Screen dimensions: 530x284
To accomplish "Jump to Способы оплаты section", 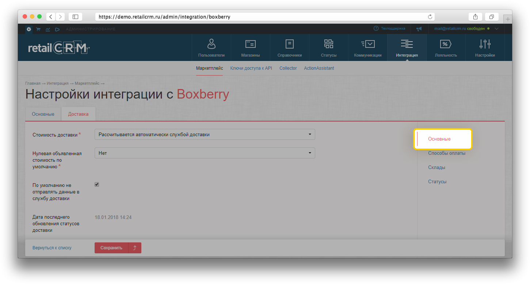I will [447, 153].
